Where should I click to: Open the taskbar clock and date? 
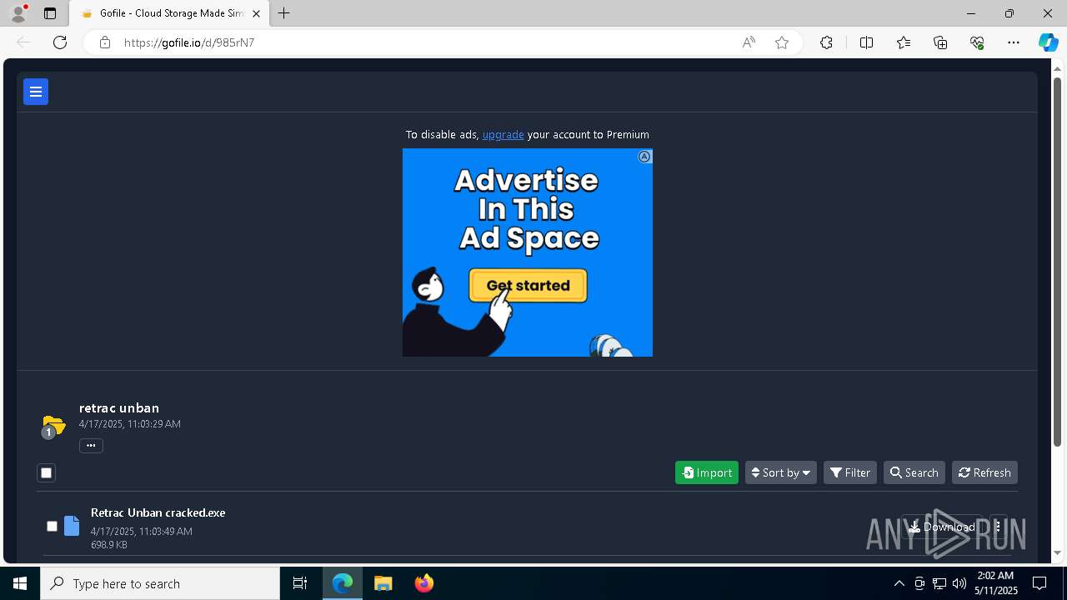click(996, 583)
